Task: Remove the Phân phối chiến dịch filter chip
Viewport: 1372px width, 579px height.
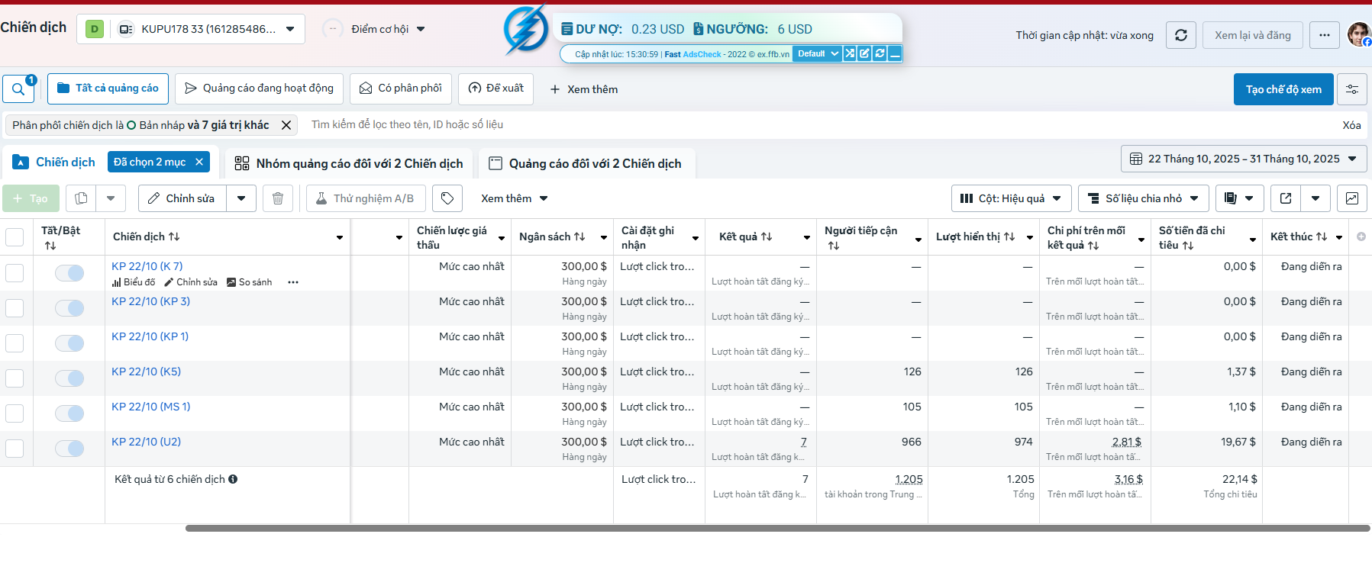Action: [x=286, y=125]
